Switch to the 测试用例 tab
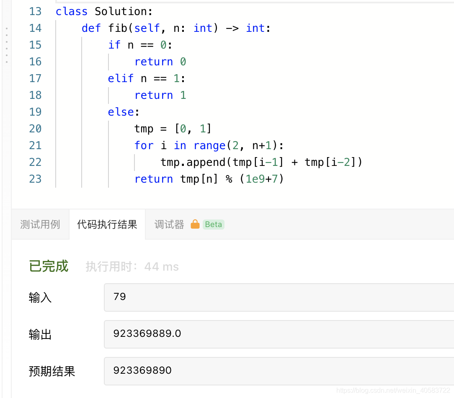Image resolution: width=454 pixels, height=398 pixels. [x=40, y=224]
